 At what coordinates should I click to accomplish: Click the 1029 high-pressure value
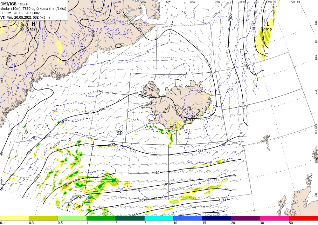(x=33, y=29)
